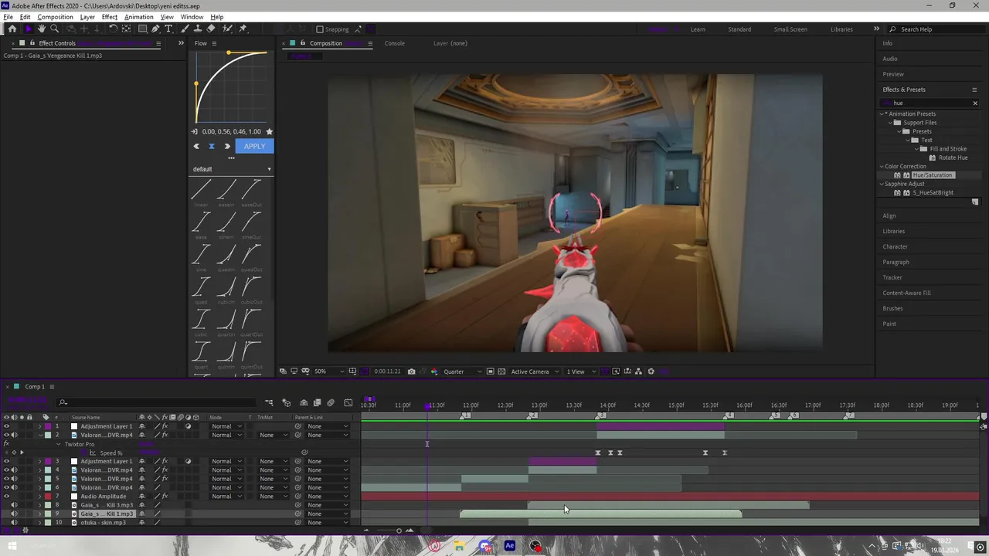Open the composition mini-flowchart icon
Viewport: 989px width, 556px height.
pyautogui.click(x=269, y=402)
